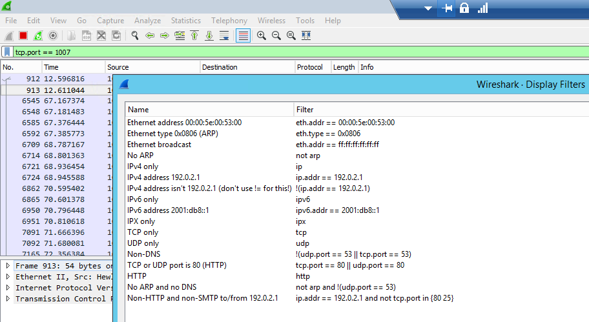This screenshot has width=589, height=322.
Task: Click the lock icon in connection bar
Action: coord(464,8)
